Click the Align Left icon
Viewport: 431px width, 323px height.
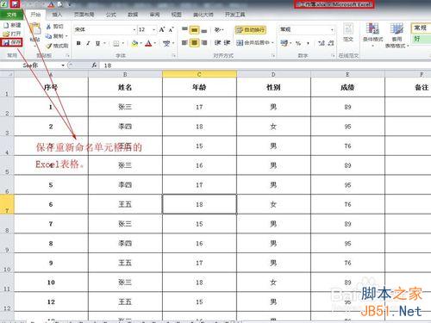click(184, 43)
